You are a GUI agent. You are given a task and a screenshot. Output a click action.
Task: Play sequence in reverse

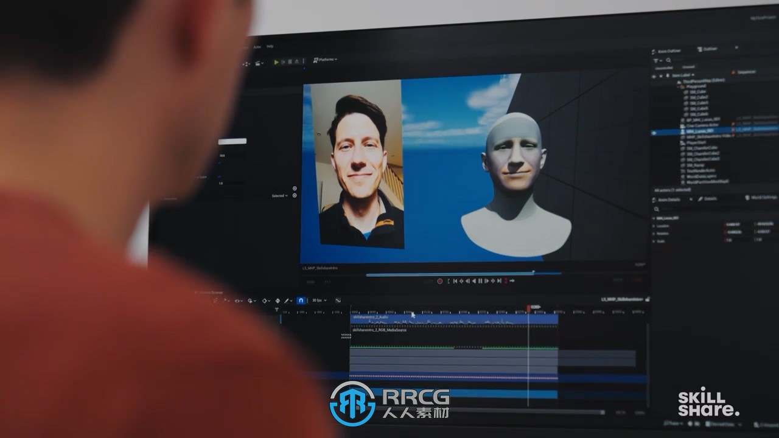[474, 281]
